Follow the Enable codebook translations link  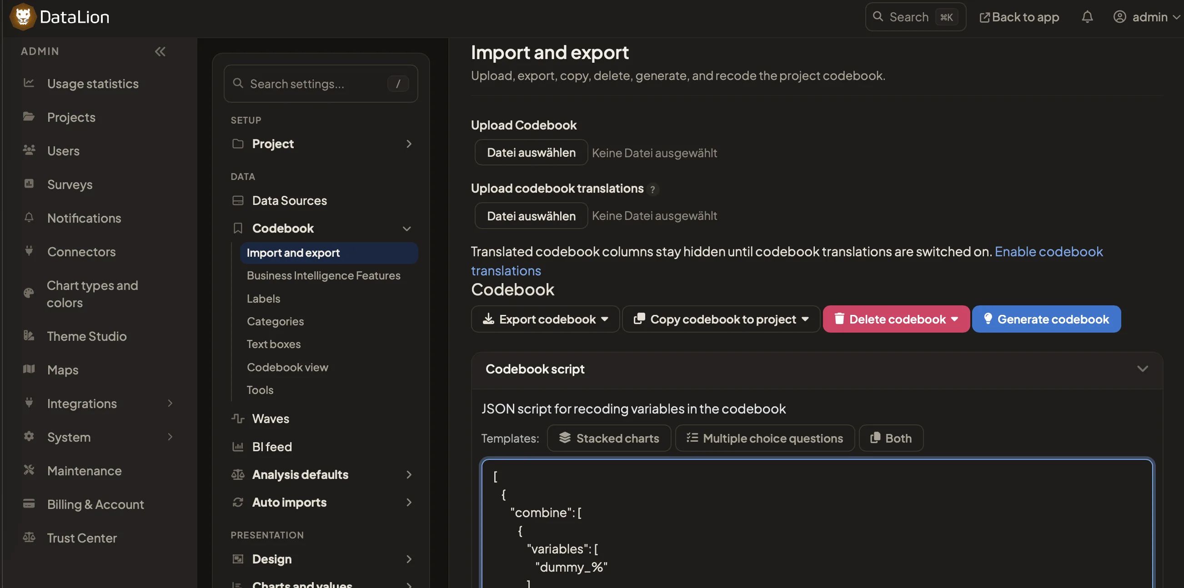pos(1049,251)
